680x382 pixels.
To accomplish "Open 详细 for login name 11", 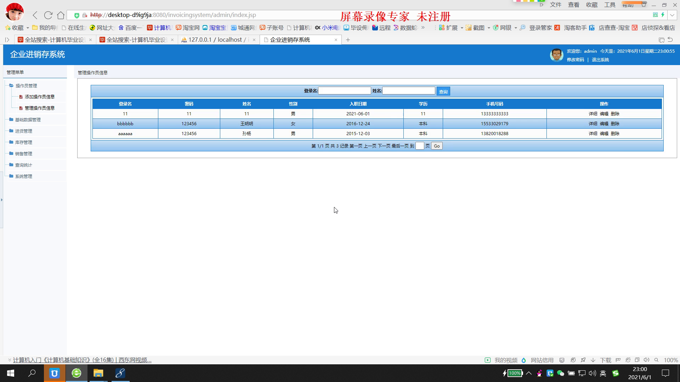I will click(593, 114).
